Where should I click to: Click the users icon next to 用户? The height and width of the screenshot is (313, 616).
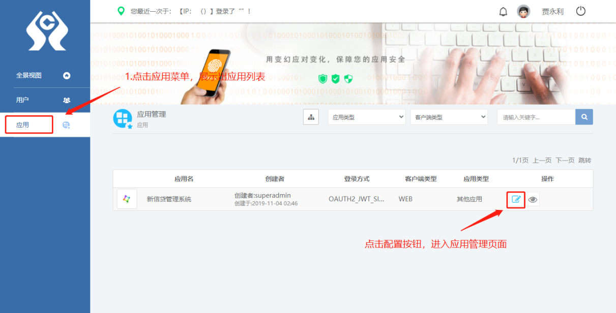coord(66,100)
